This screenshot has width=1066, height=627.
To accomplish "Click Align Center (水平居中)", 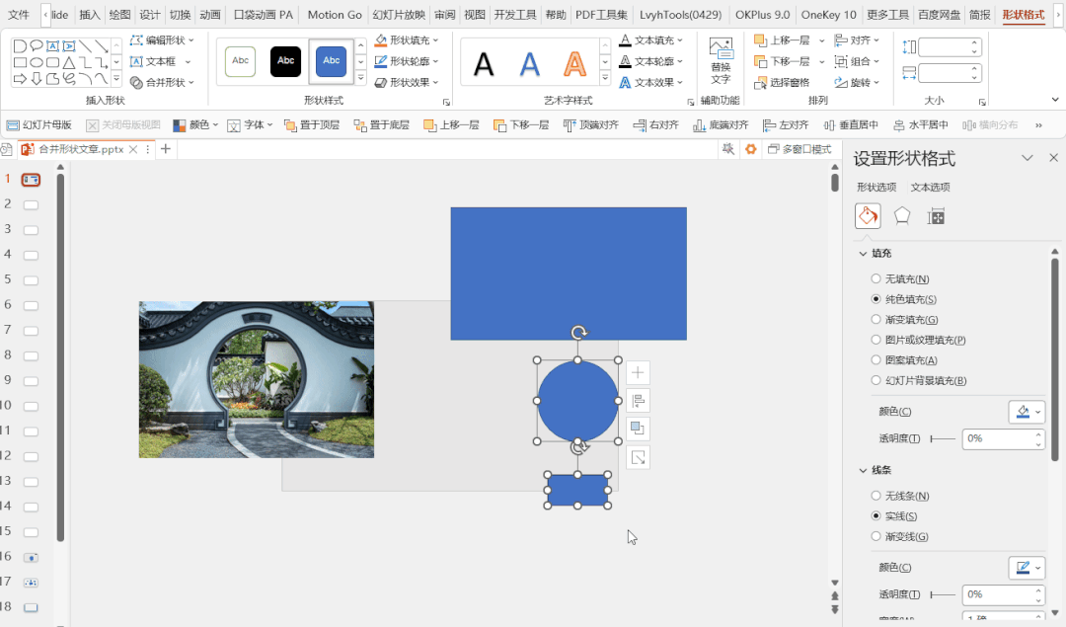I will [x=921, y=125].
